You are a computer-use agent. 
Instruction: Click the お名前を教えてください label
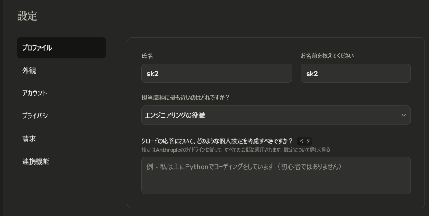coord(327,56)
